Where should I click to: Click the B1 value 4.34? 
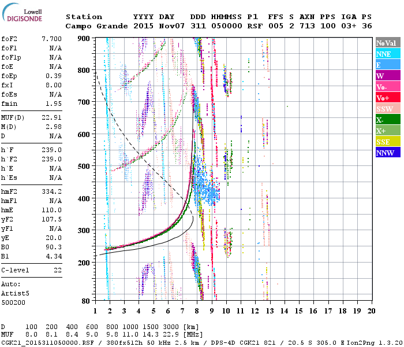54,256
